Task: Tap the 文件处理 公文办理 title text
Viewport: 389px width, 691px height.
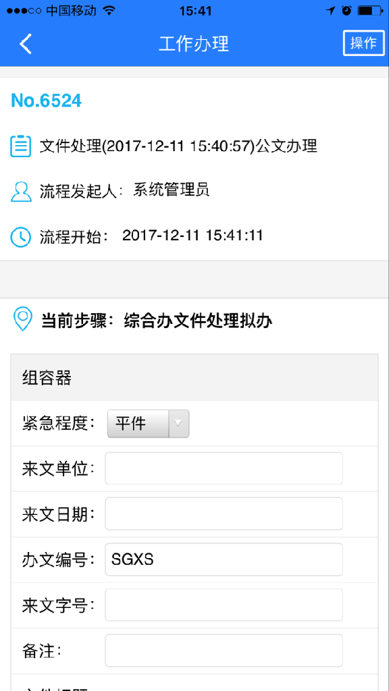Action: coord(178,146)
